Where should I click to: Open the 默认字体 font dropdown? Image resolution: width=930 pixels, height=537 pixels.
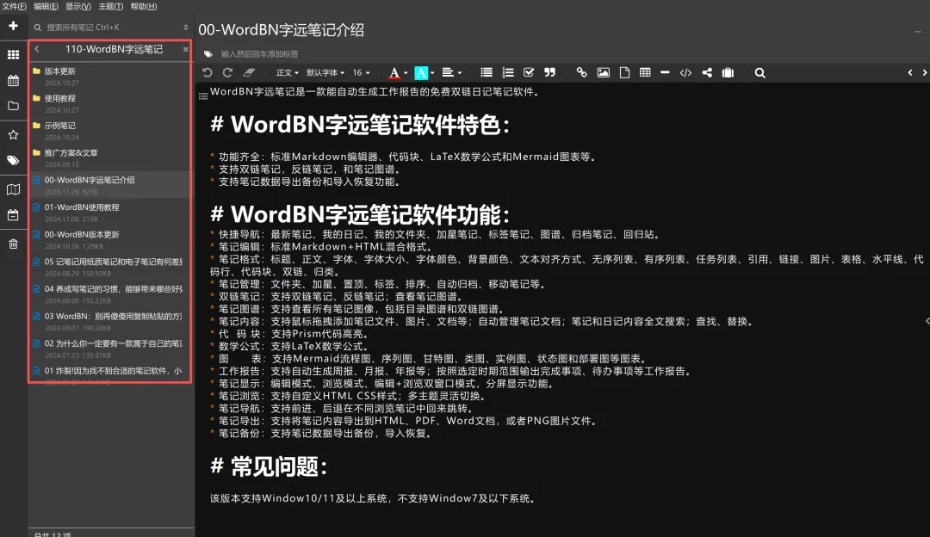tap(325, 72)
